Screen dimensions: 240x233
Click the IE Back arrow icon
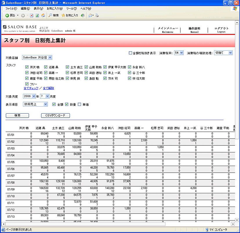tap(7, 15)
